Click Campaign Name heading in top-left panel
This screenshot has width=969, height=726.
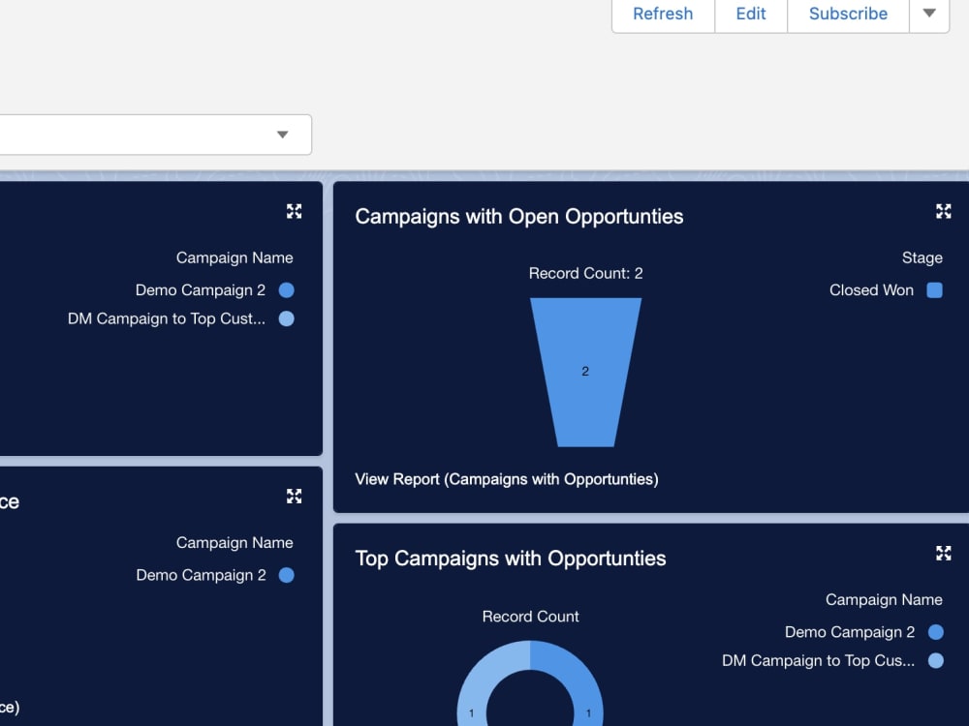click(x=234, y=258)
